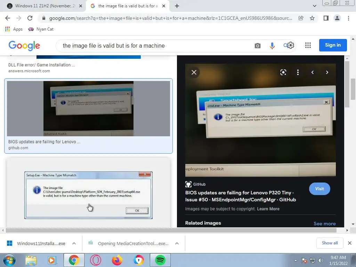The width and height of the screenshot is (356, 267).
Task: Open Google quick settings gear
Action: 290,46
